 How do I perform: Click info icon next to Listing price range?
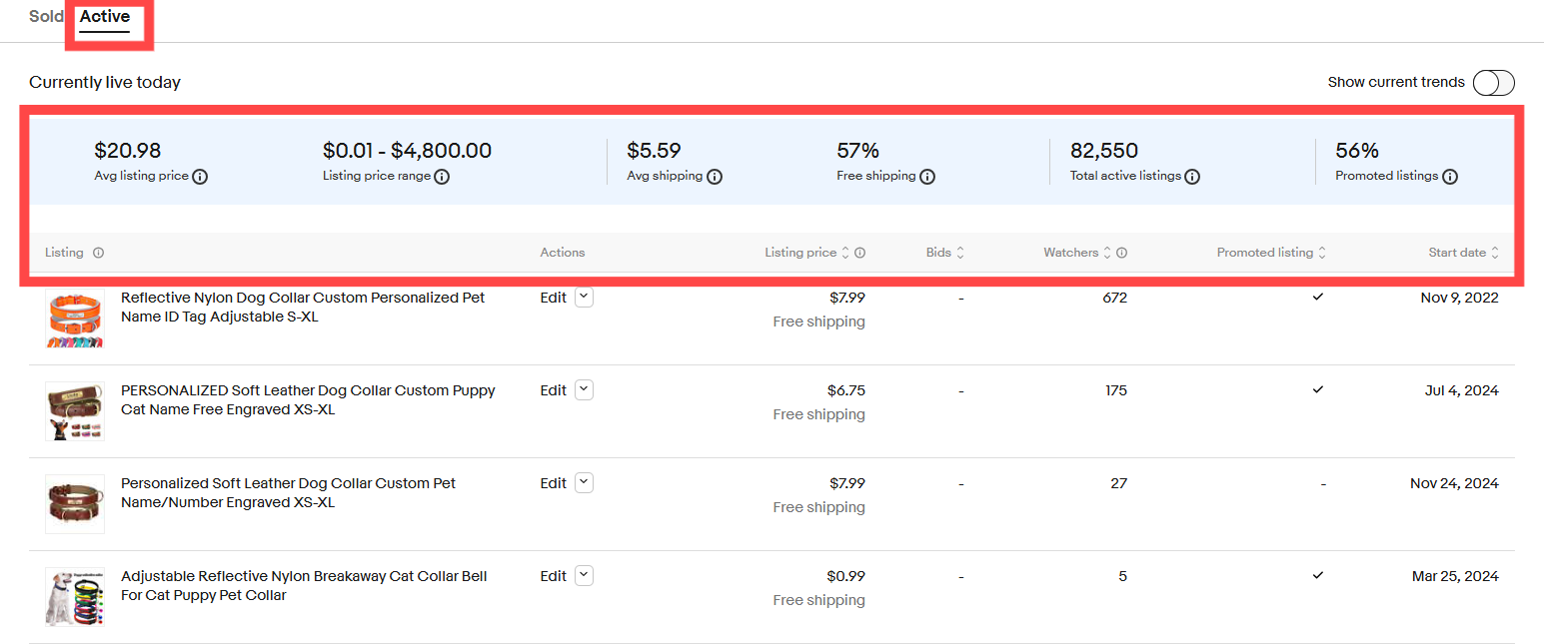[442, 177]
